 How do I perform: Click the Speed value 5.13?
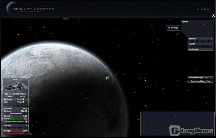click(x=25, y=116)
